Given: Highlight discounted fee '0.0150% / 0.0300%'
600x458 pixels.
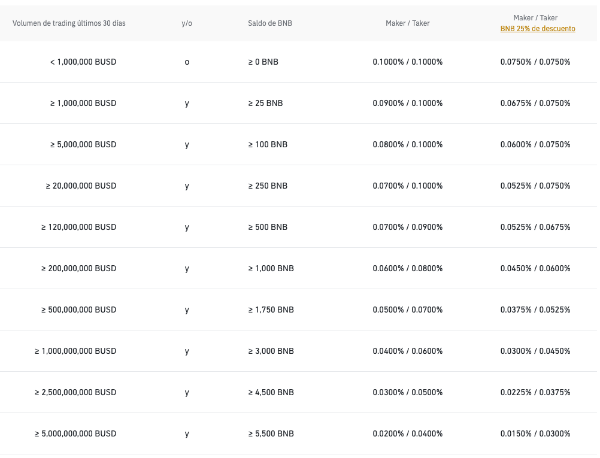Looking at the screenshot, I should pos(535,434).
